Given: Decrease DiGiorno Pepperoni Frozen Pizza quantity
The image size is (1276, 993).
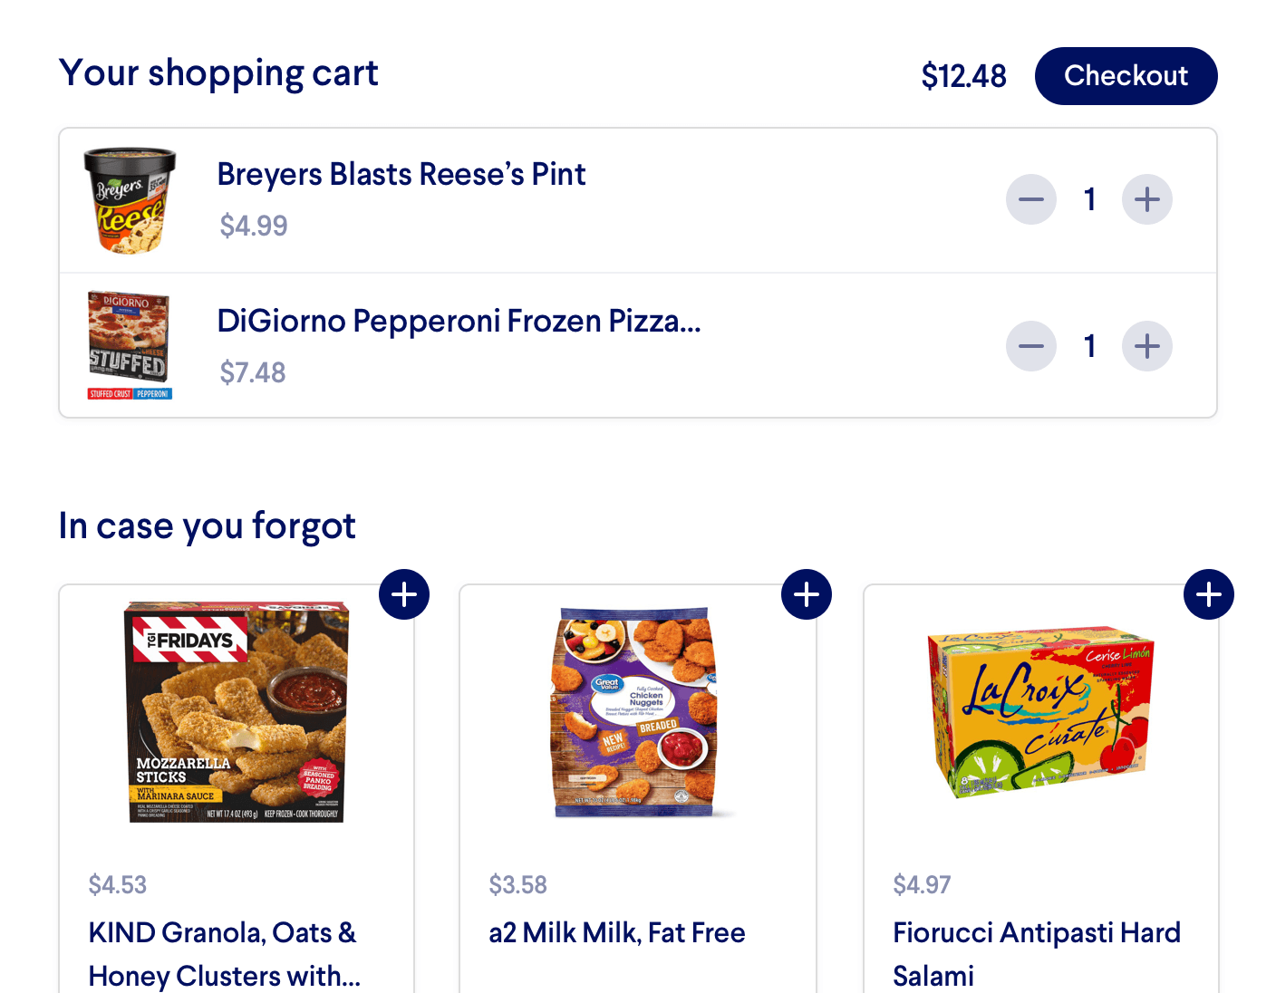Looking at the screenshot, I should [1031, 346].
